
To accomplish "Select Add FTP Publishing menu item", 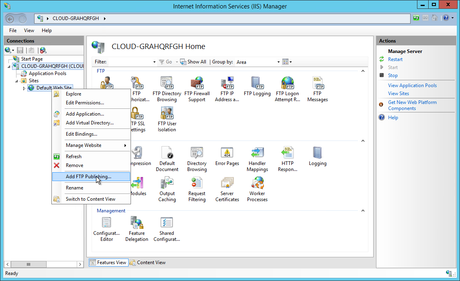I will 91,177.
